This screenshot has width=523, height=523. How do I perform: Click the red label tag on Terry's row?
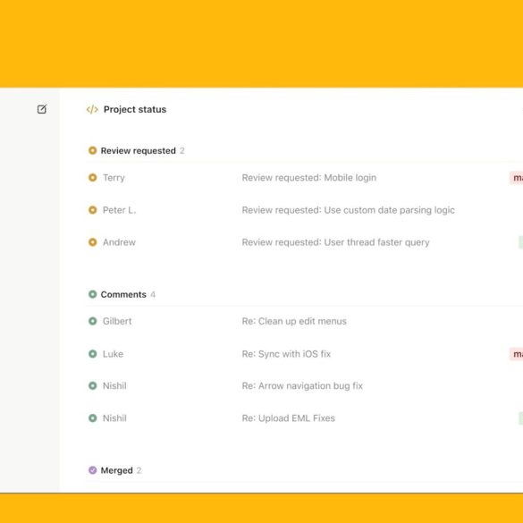click(516, 177)
